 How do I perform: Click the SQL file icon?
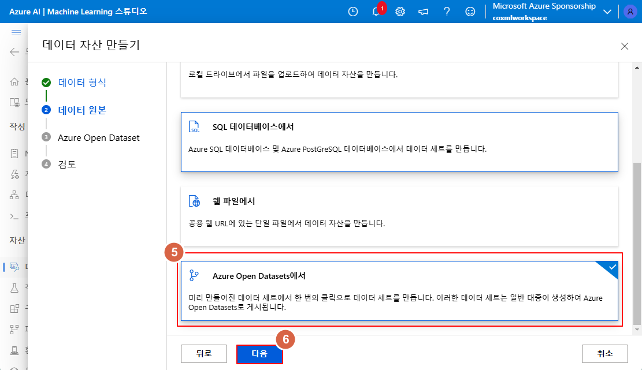pos(194,126)
